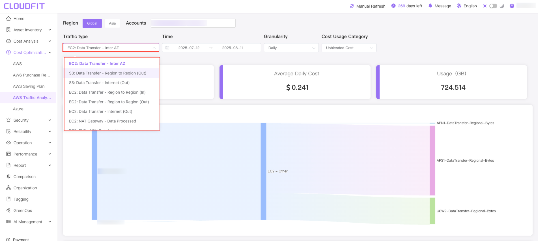Click the Accounts input field
The height and width of the screenshot is (241, 538).
[193, 23]
